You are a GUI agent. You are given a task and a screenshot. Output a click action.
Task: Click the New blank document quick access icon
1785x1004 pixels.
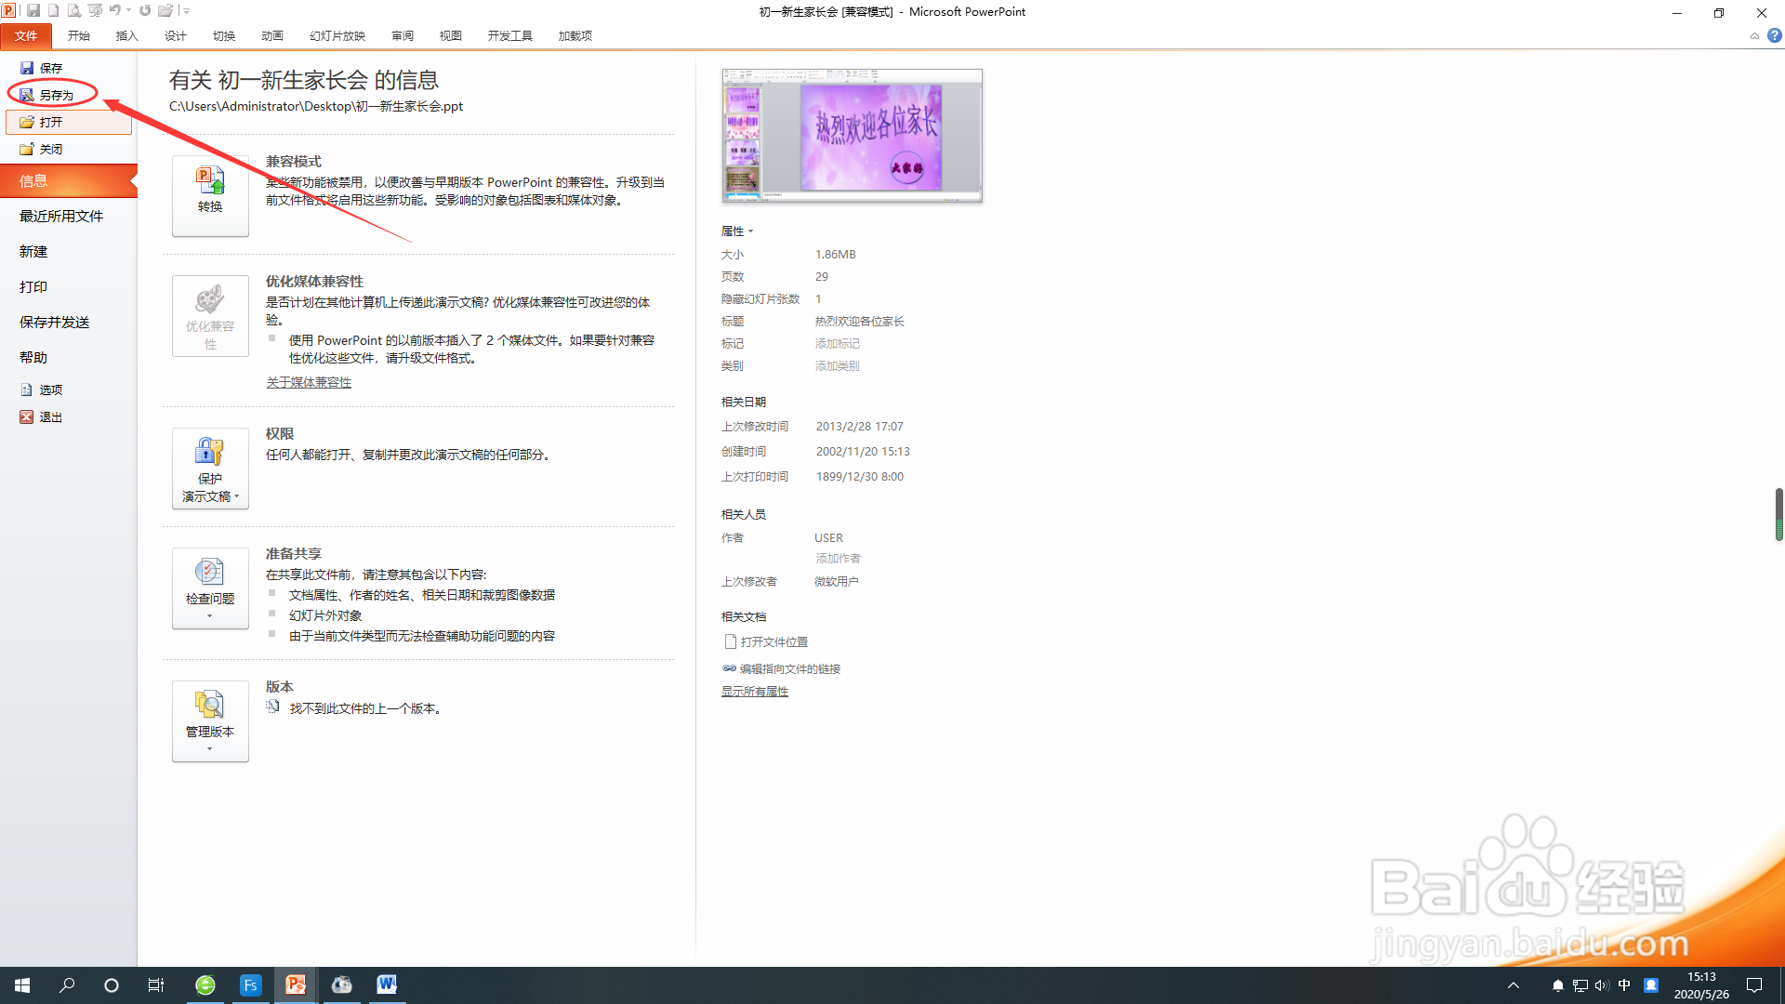click(54, 11)
